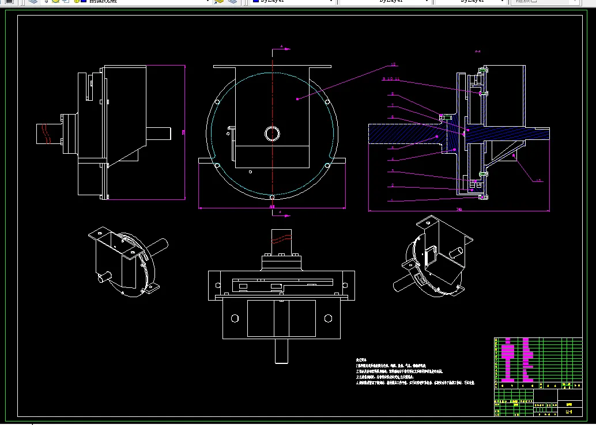Click the blue color swatch beside the layer name

click(83, 1)
